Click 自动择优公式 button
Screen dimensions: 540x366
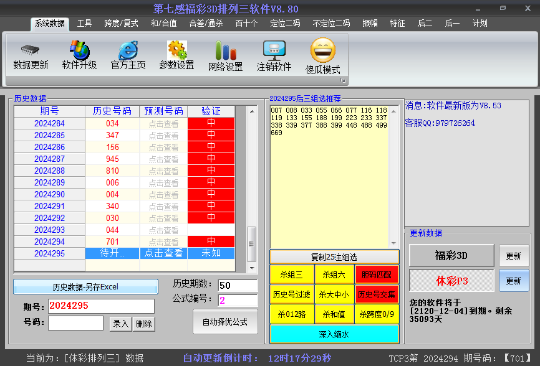(225, 322)
